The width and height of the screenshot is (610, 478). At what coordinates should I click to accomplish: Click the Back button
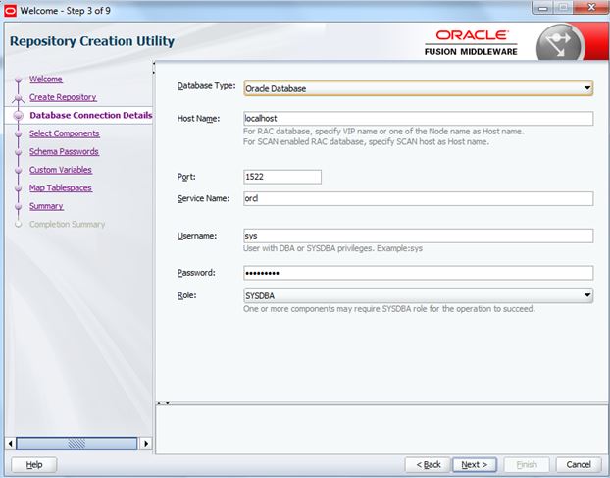428,465
